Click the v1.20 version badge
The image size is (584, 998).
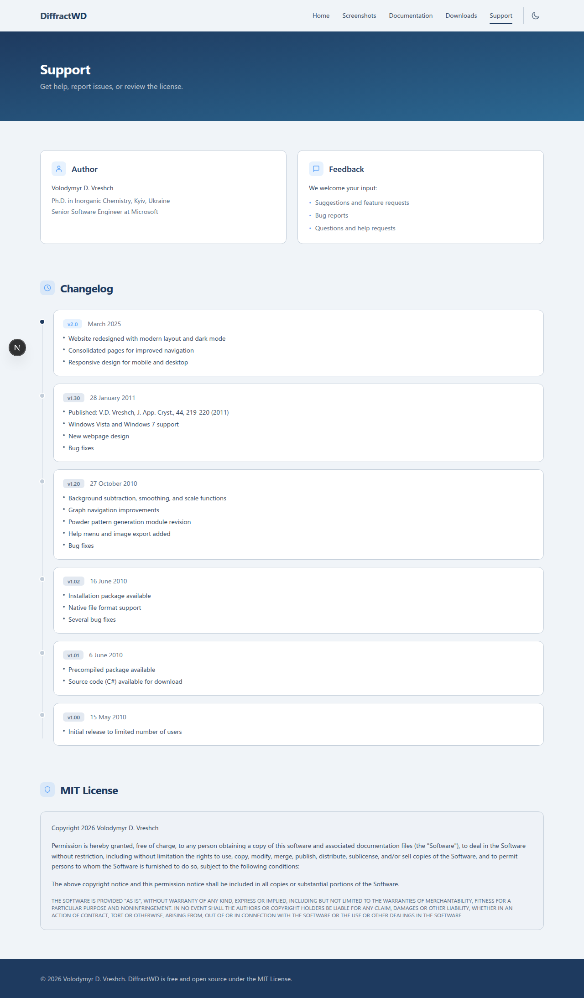73,484
